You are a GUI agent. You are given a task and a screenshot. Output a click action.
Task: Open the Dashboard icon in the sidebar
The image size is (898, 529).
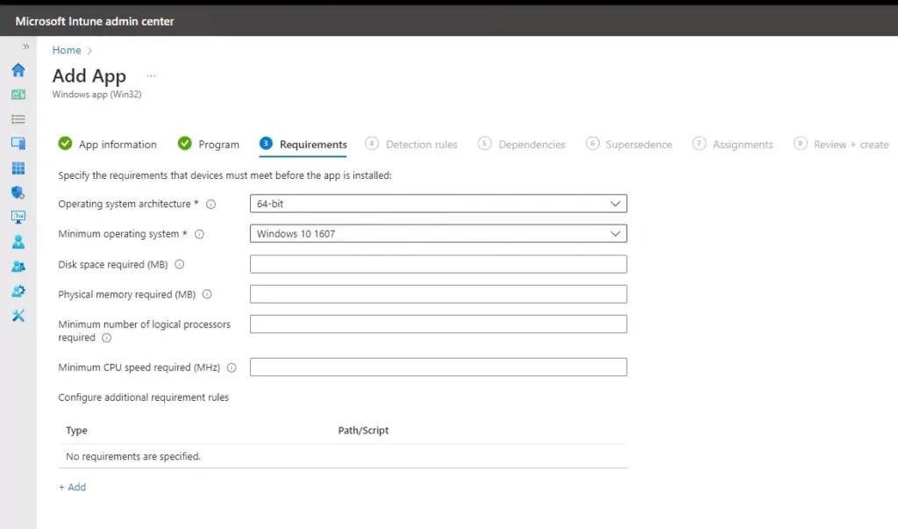click(x=18, y=95)
